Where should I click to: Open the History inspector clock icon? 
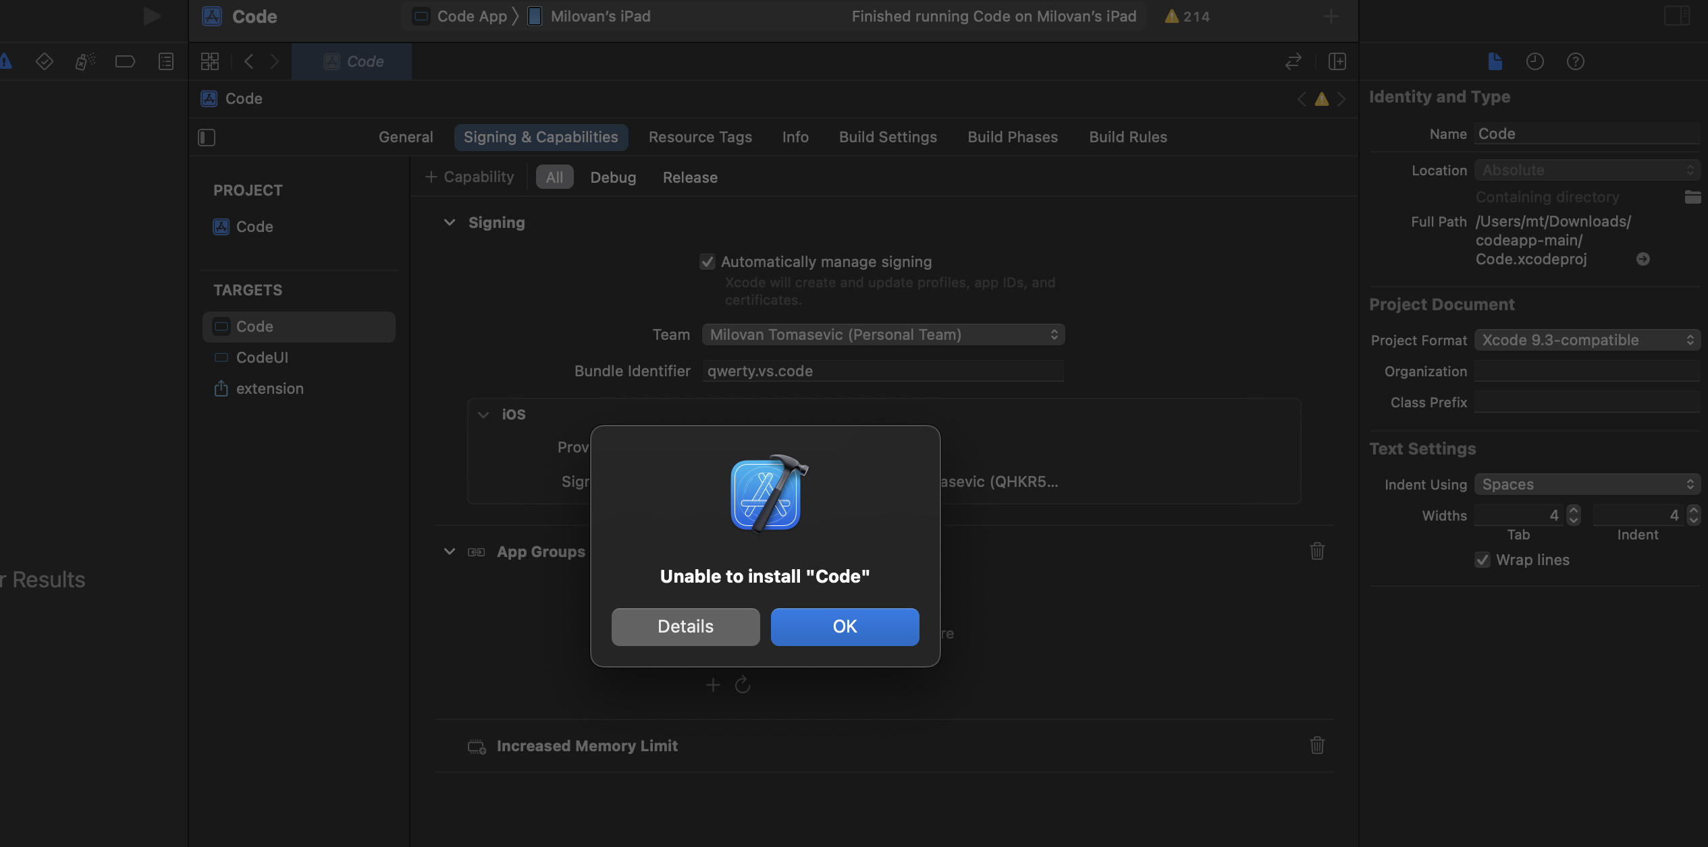(1535, 61)
